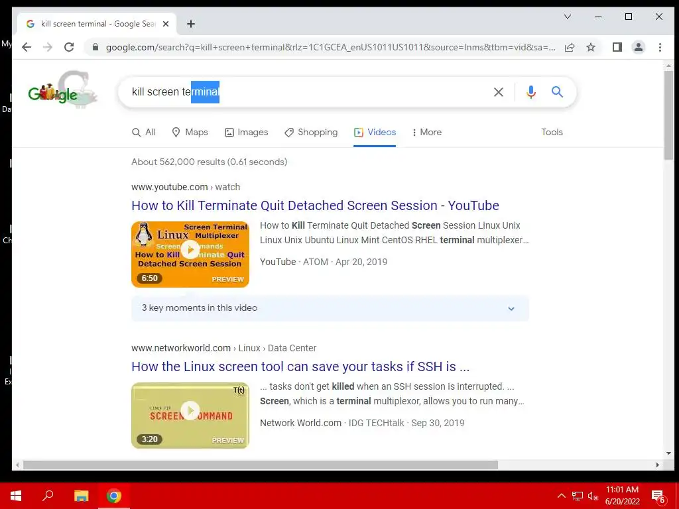Click the www.networkworld.com breadcrumb
679x509 pixels.
224,348
